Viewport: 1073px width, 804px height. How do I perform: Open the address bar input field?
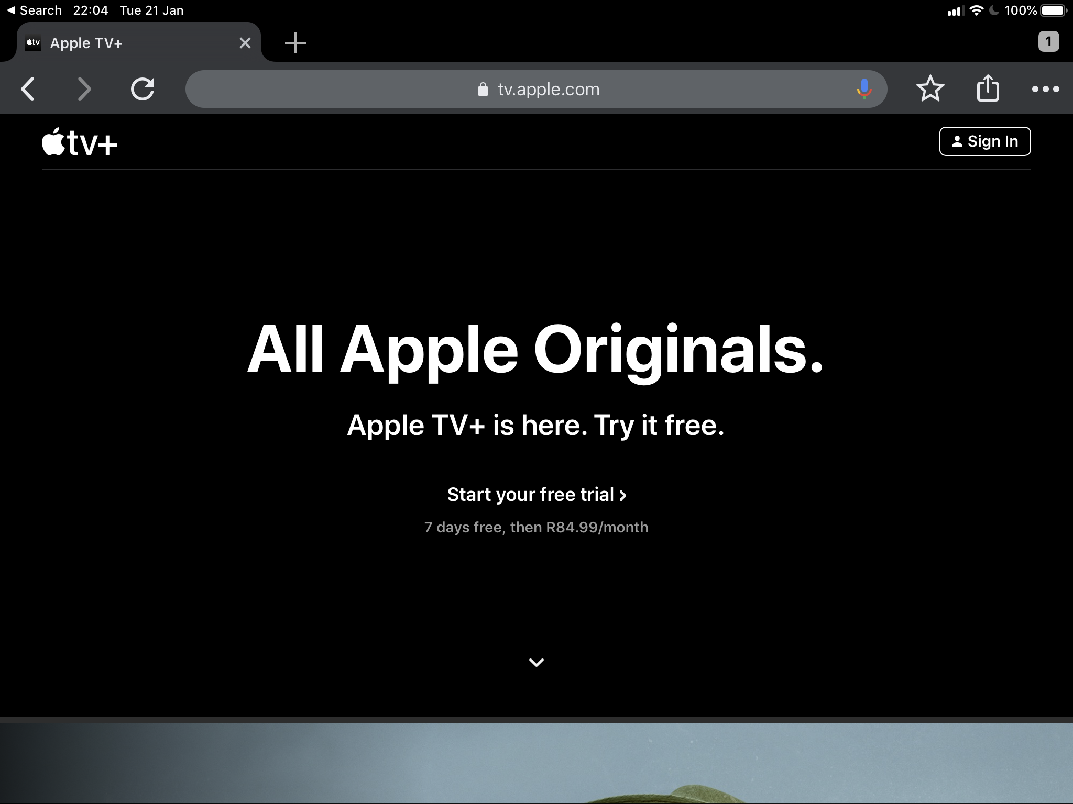coord(536,90)
